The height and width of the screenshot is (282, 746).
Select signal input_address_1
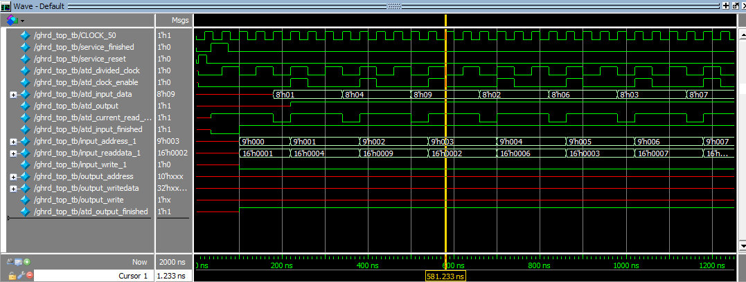point(85,142)
